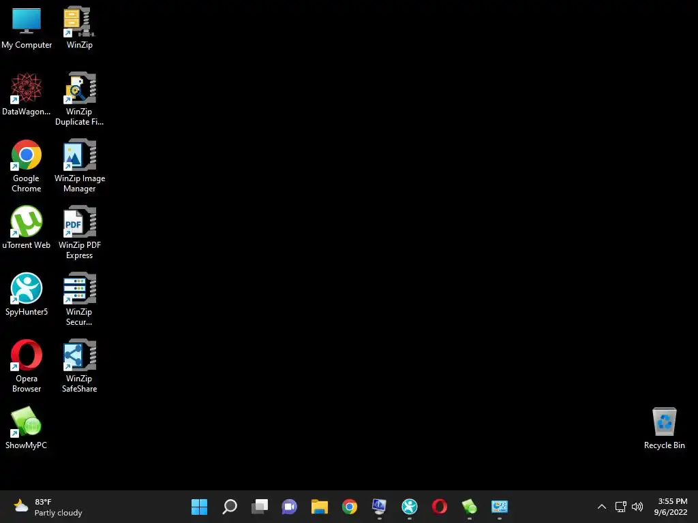The width and height of the screenshot is (698, 523).
Task: Switch to ShowMyPC on the taskbar
Action: (469, 507)
